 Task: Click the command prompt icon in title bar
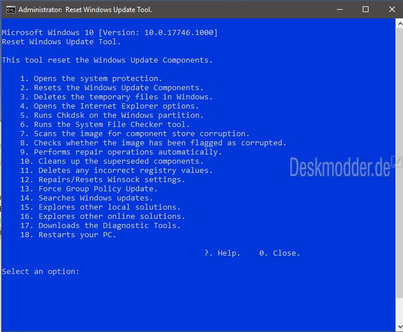[11, 10]
